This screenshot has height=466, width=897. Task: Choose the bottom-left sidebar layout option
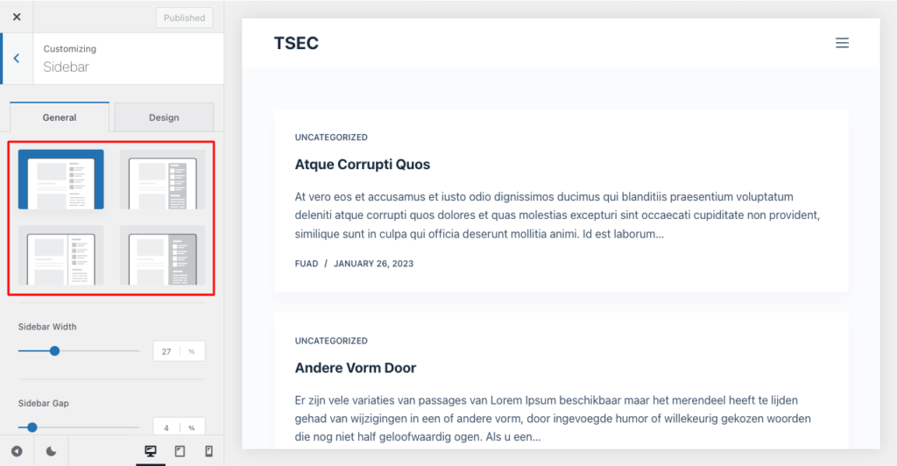(x=61, y=255)
